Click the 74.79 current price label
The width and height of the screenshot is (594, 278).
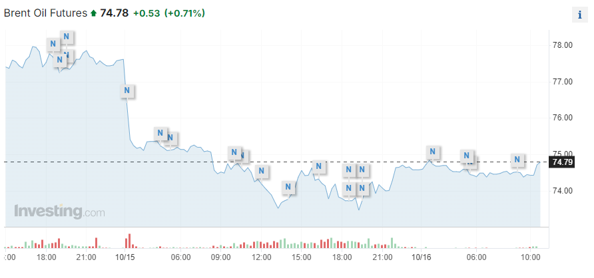(563, 162)
